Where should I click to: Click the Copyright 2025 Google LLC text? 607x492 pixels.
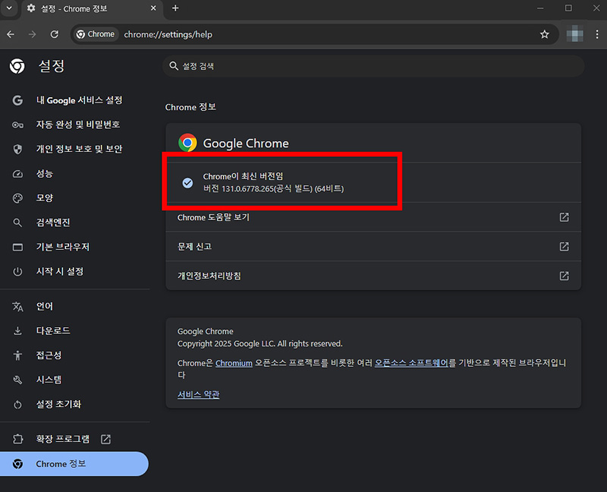tap(259, 344)
